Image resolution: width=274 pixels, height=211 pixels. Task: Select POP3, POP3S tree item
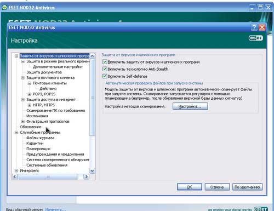pos(44,94)
